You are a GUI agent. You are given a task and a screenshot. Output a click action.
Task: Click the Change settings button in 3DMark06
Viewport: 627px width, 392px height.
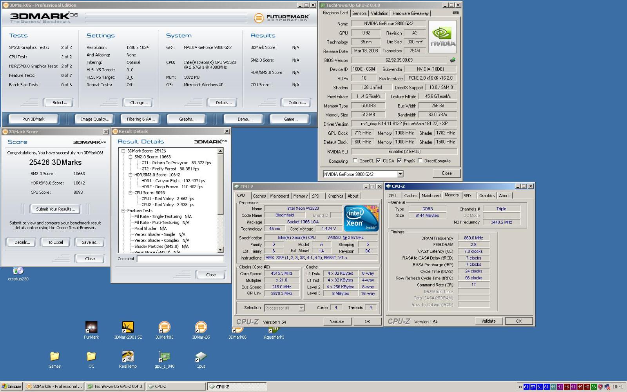coord(139,103)
